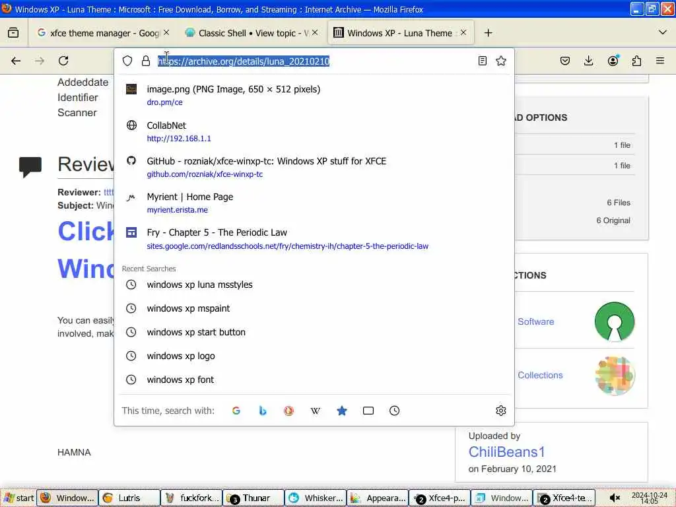Image resolution: width=676 pixels, height=507 pixels.
Task: Click the Collections colorful thumbnail
Action: (x=615, y=375)
